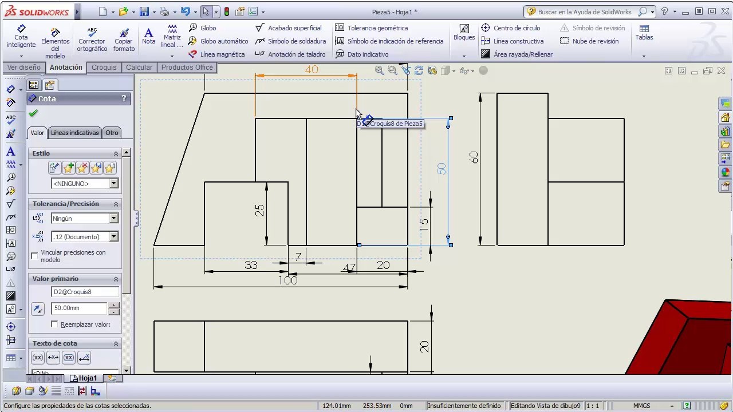
Task: Click the add style star-plus icon
Action: (69, 168)
